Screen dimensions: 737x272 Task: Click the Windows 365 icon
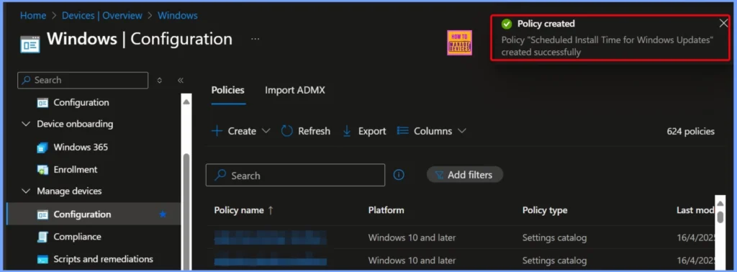tap(42, 148)
